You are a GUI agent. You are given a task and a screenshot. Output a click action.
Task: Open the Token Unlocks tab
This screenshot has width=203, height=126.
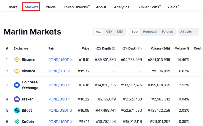[x=76, y=7]
